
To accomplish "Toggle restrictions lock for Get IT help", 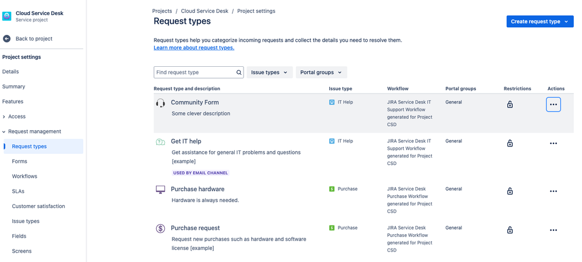I will click(510, 143).
